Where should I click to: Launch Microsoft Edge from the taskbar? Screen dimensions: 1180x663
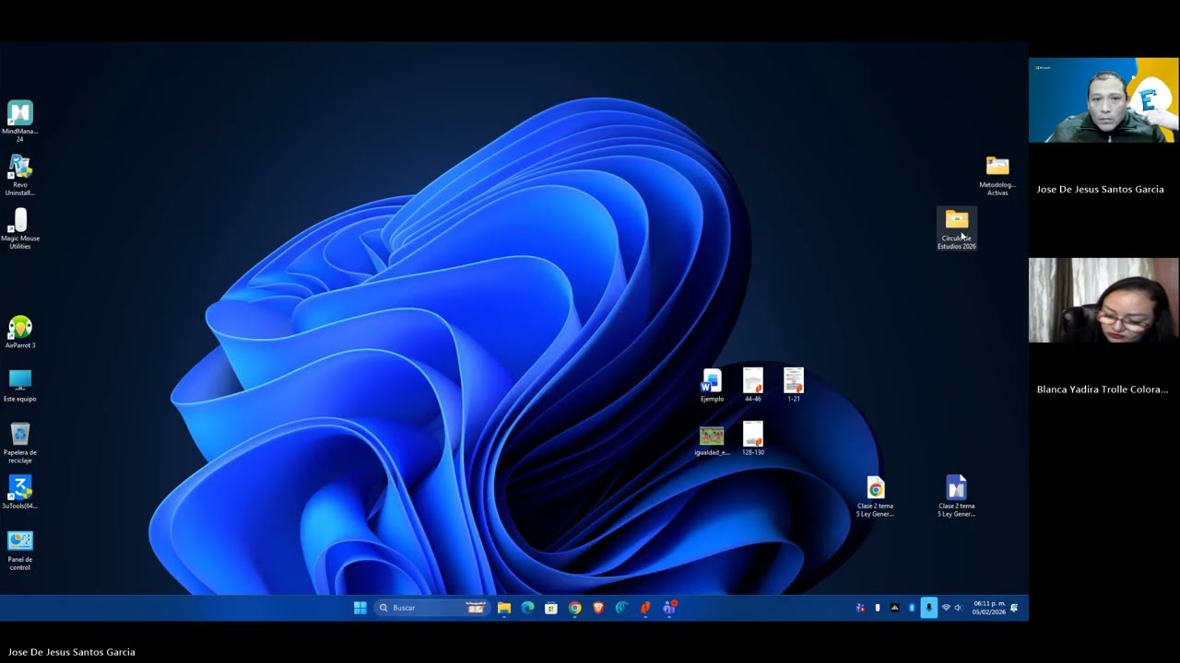[527, 608]
